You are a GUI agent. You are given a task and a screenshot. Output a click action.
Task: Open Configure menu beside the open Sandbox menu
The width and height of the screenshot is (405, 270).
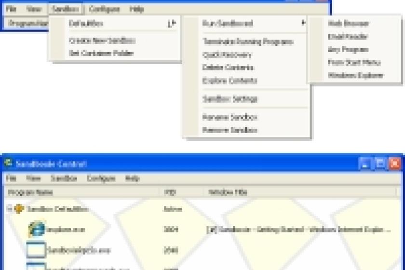(x=104, y=9)
